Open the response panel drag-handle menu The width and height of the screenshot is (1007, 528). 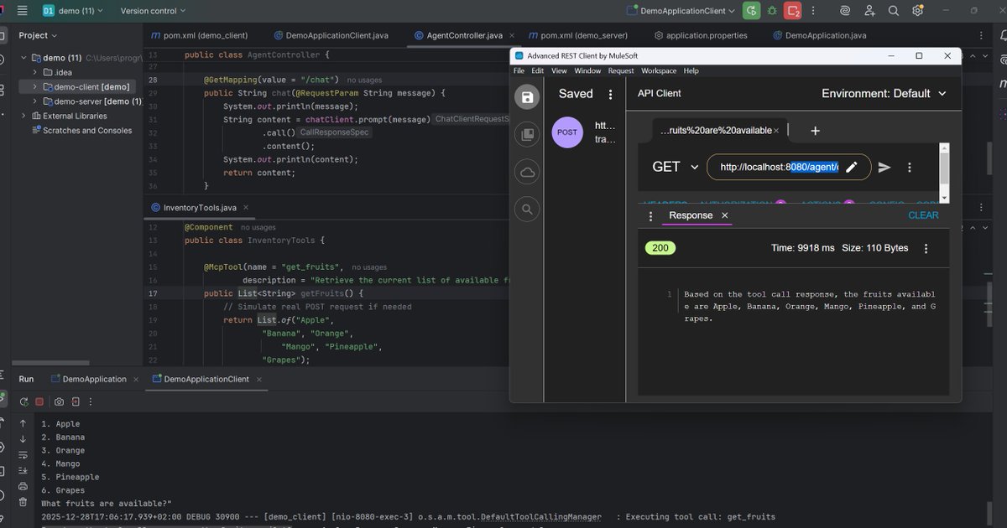[650, 216]
